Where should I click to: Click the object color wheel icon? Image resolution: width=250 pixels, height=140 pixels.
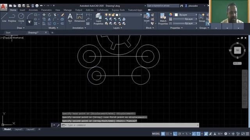171,15
